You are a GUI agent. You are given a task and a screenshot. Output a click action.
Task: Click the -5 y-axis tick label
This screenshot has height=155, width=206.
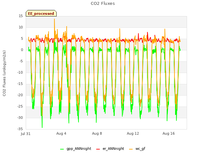click(x=21, y=61)
